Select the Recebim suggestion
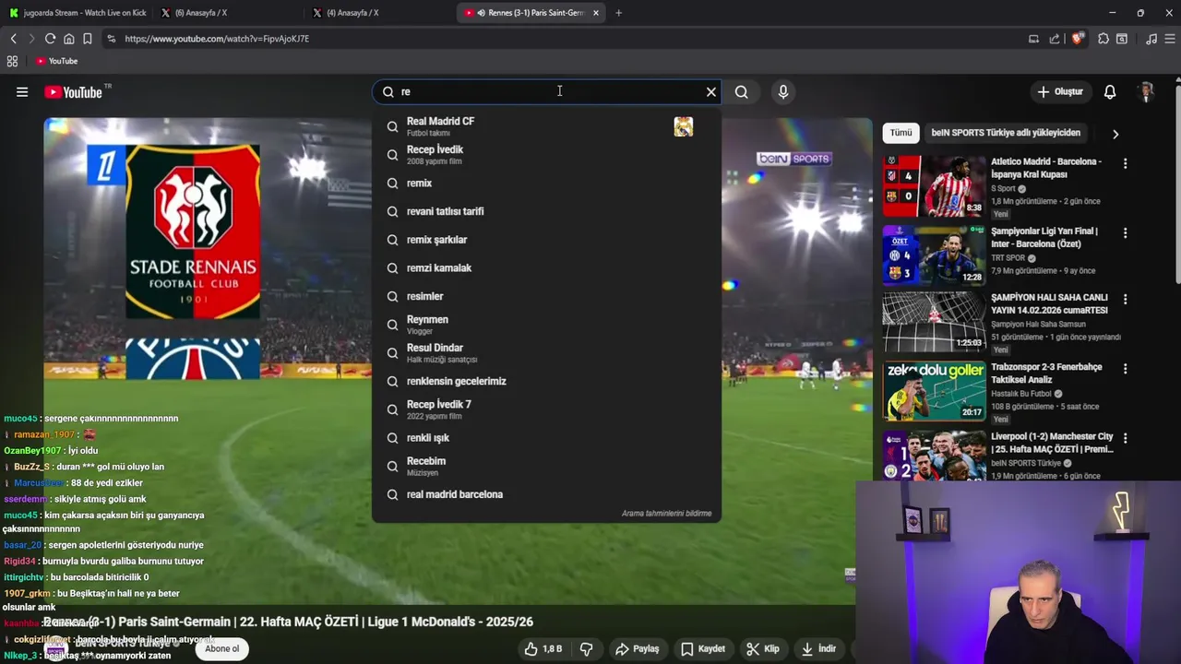Viewport: 1181px width, 664px height. (x=546, y=466)
